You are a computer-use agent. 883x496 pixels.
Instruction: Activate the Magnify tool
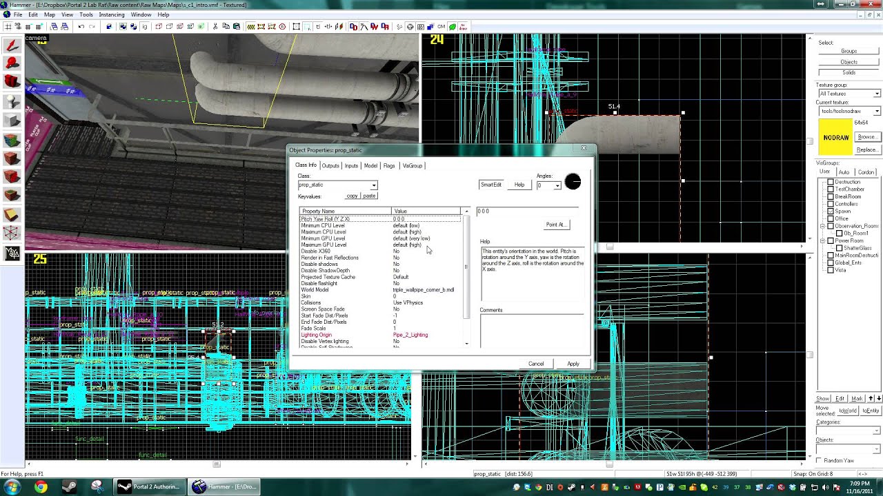coord(12,63)
